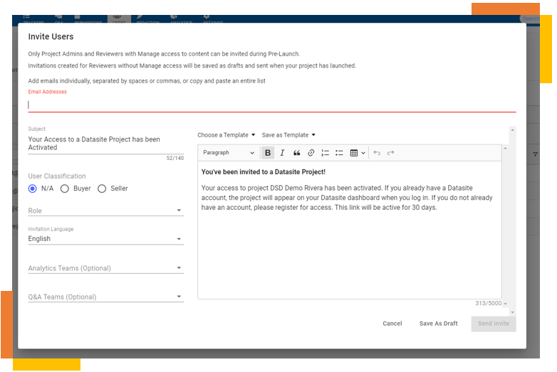Image resolution: width=557 pixels, height=372 pixels.
Task: Insert a table into the message
Action: click(x=357, y=153)
